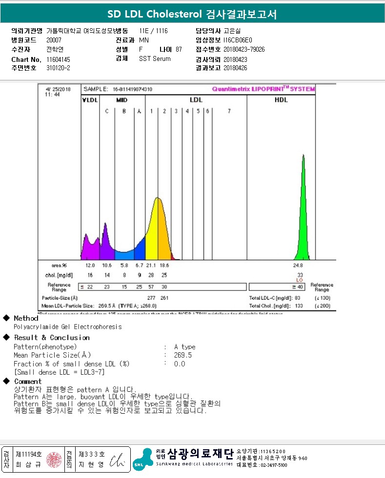Select clinical info code I16CB06E0

click(x=238, y=40)
